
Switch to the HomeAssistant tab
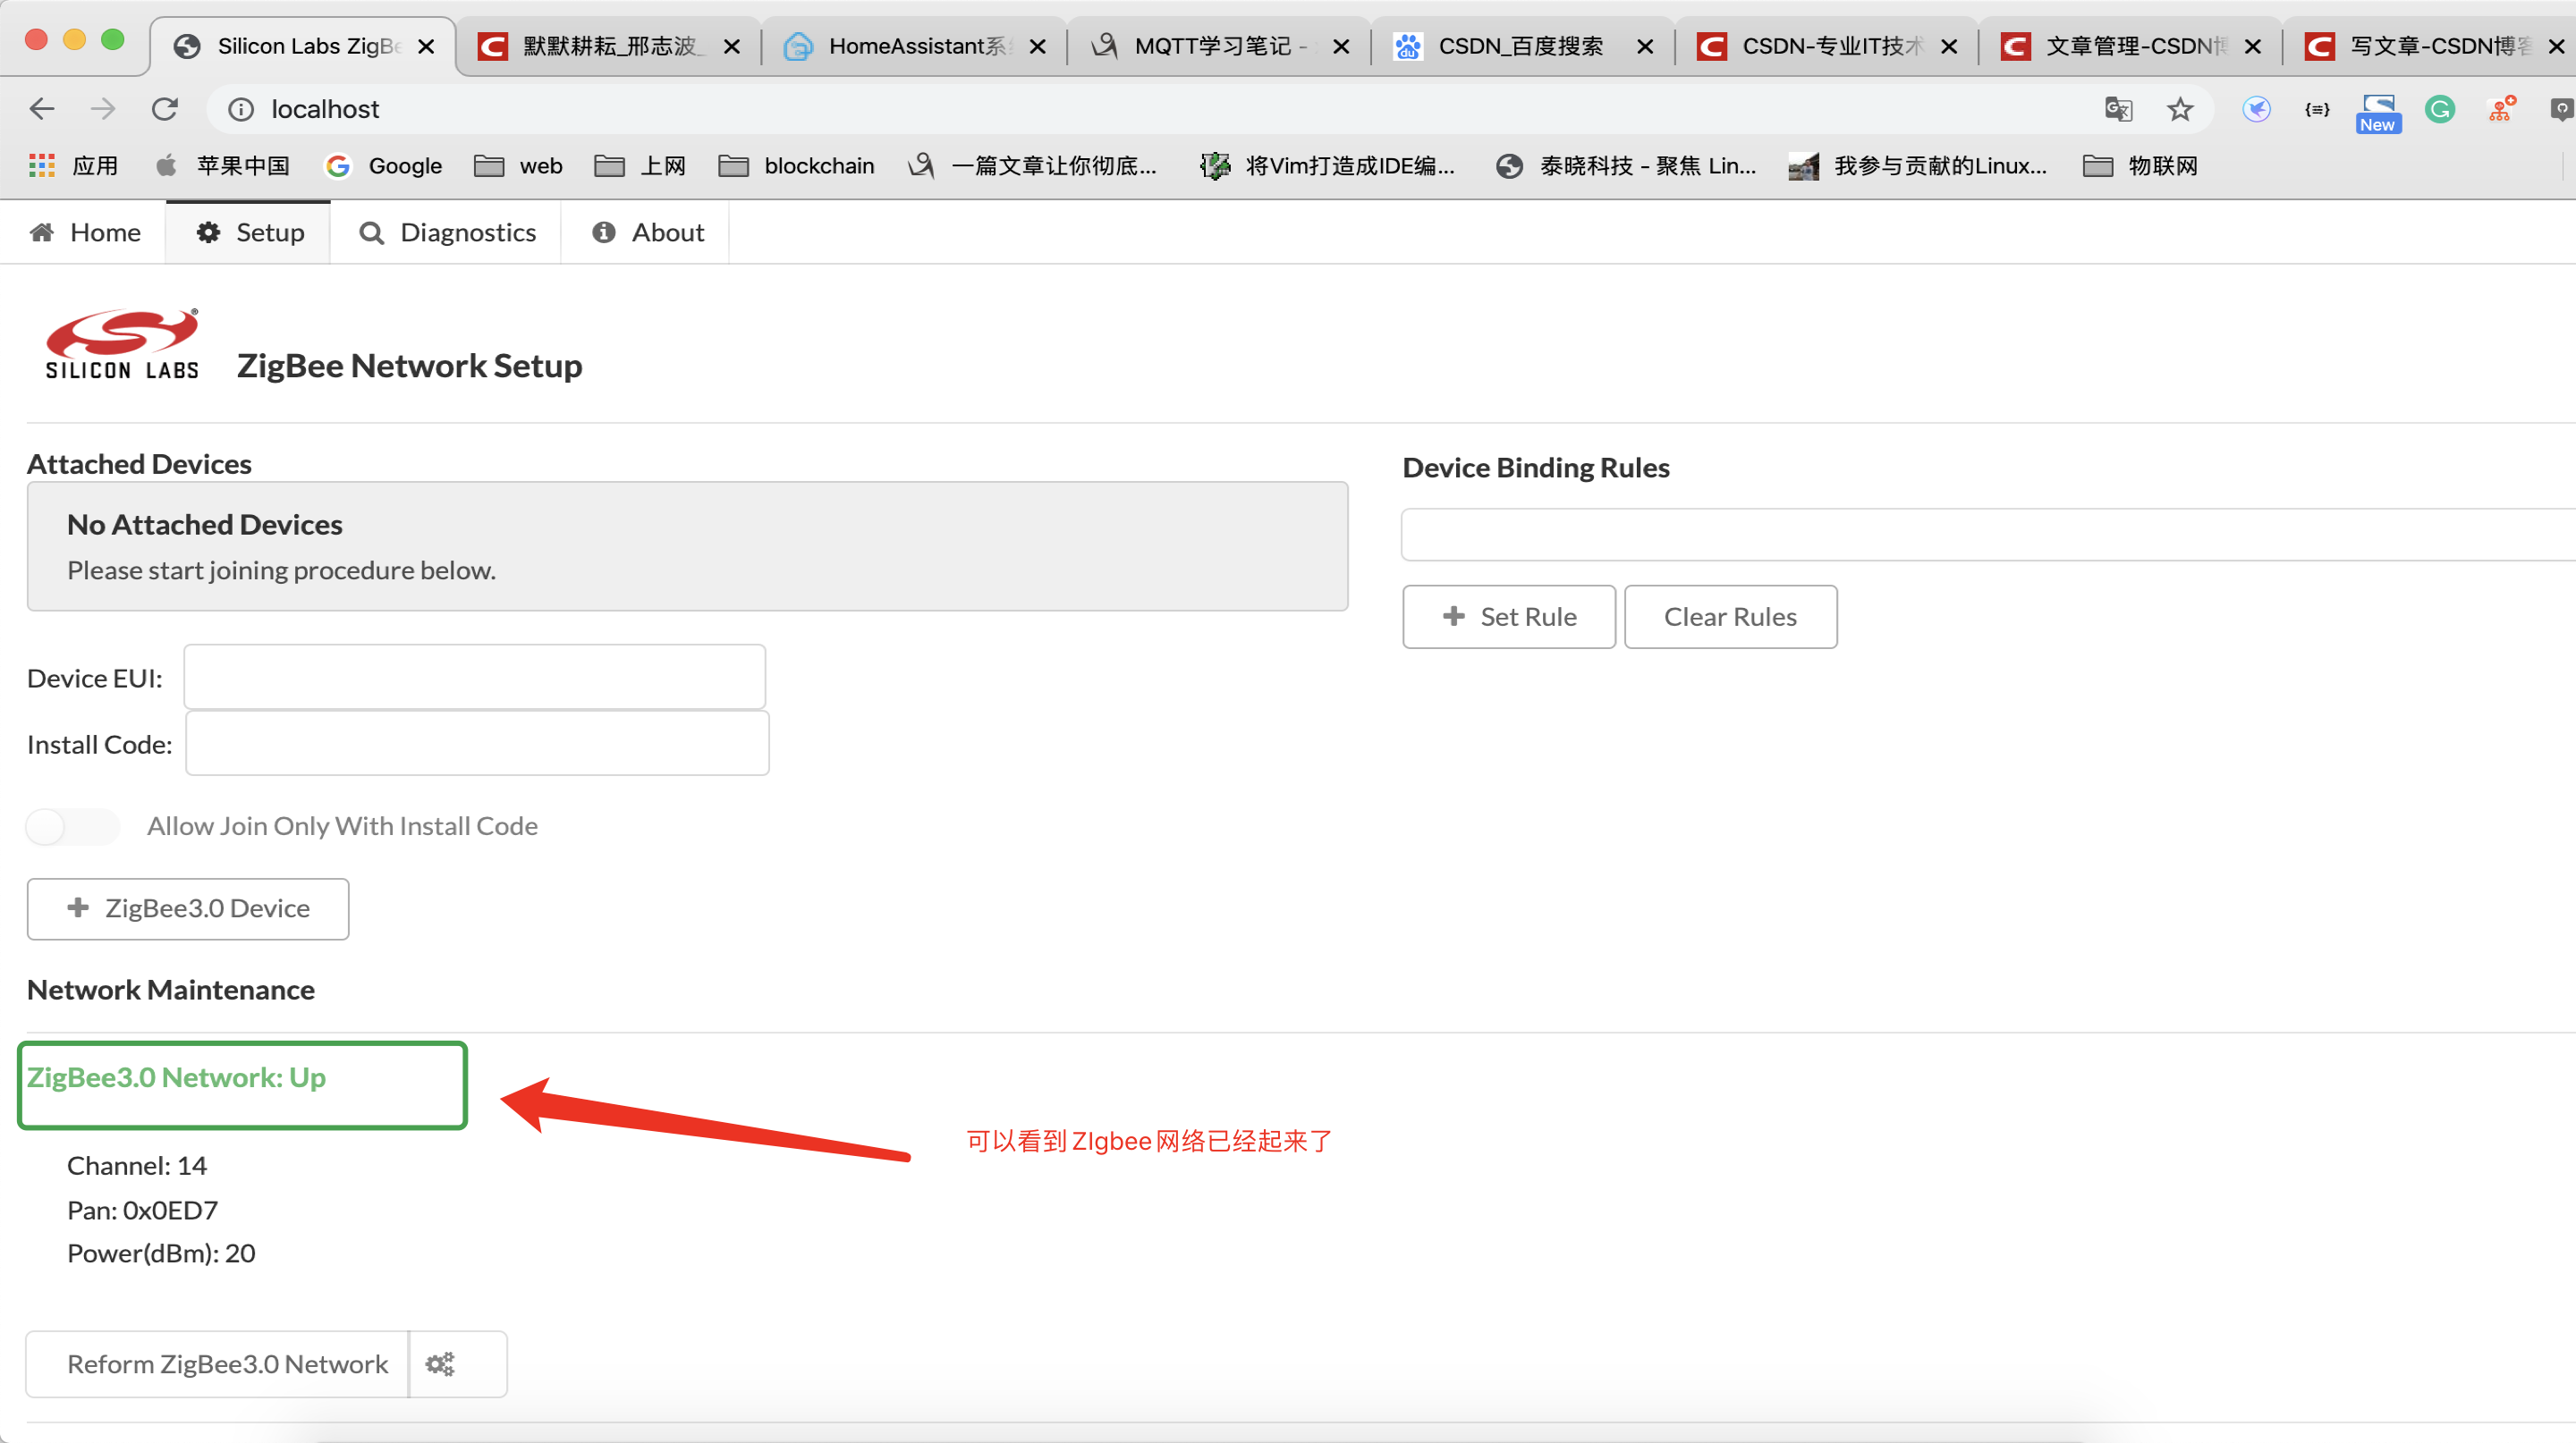click(912, 46)
